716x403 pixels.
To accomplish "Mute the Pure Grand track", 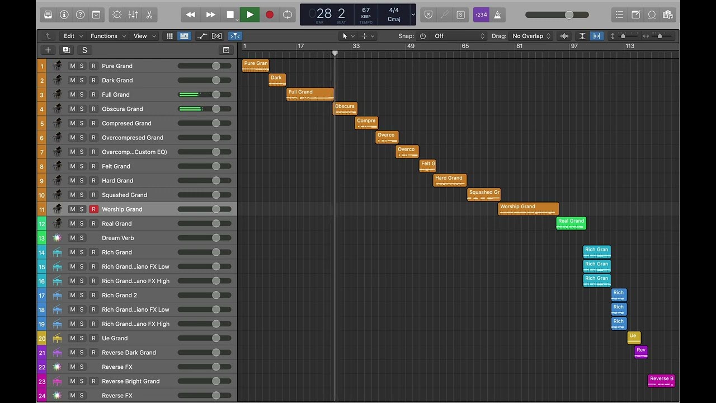I will [x=72, y=66].
